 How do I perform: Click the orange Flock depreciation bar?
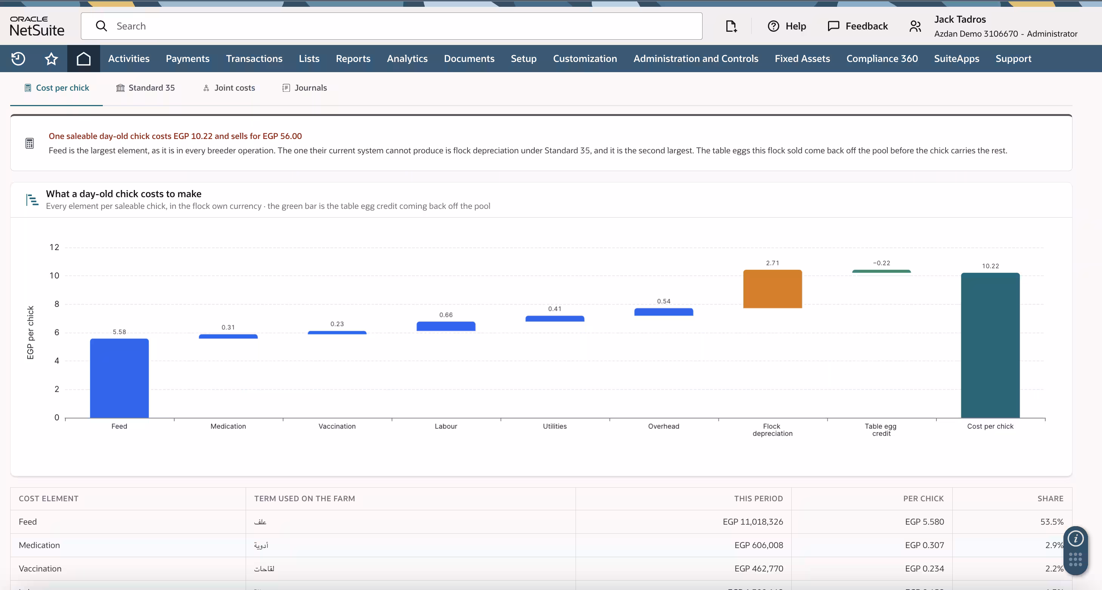(x=772, y=289)
